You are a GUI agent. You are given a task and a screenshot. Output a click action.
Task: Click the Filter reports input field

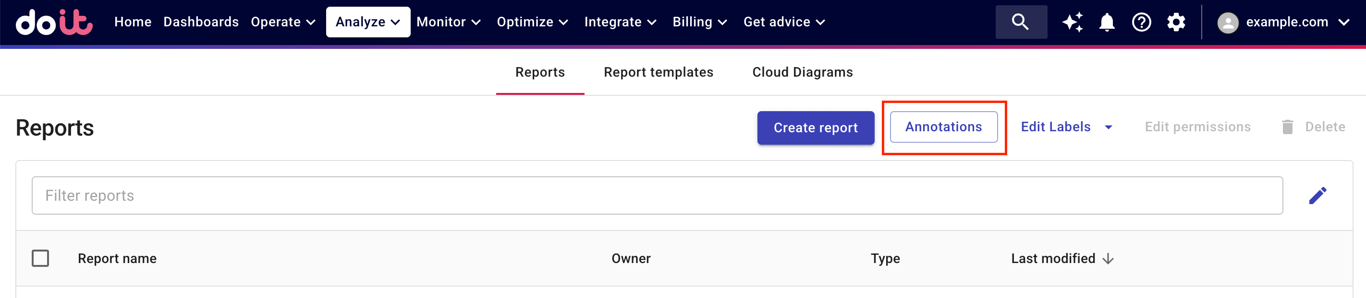pyautogui.click(x=657, y=195)
